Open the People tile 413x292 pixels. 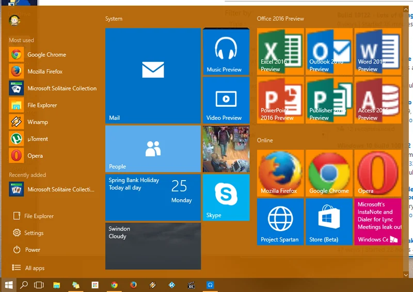pos(153,149)
